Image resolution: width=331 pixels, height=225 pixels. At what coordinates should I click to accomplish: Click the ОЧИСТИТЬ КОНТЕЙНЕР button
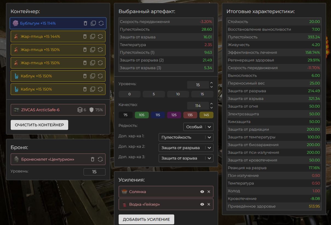click(39, 125)
